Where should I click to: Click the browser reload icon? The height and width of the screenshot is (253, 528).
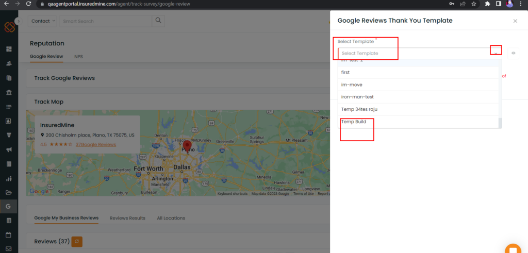(29, 4)
